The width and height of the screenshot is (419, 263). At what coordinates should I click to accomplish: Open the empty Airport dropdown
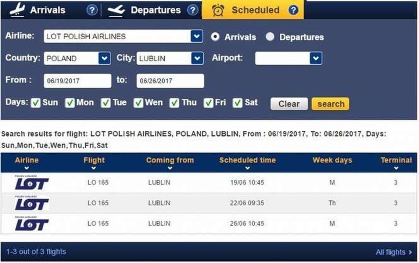(x=316, y=58)
